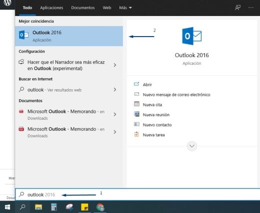Screen dimensions: 260x213
Task: Expand more actions with the down chevron
Action: click(192, 146)
